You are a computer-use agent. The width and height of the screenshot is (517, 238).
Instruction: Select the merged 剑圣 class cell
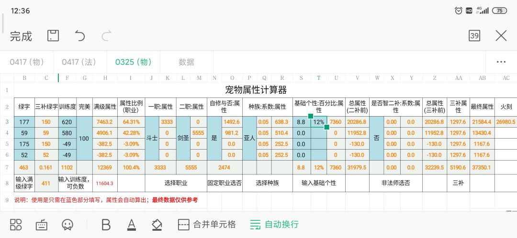183,138
